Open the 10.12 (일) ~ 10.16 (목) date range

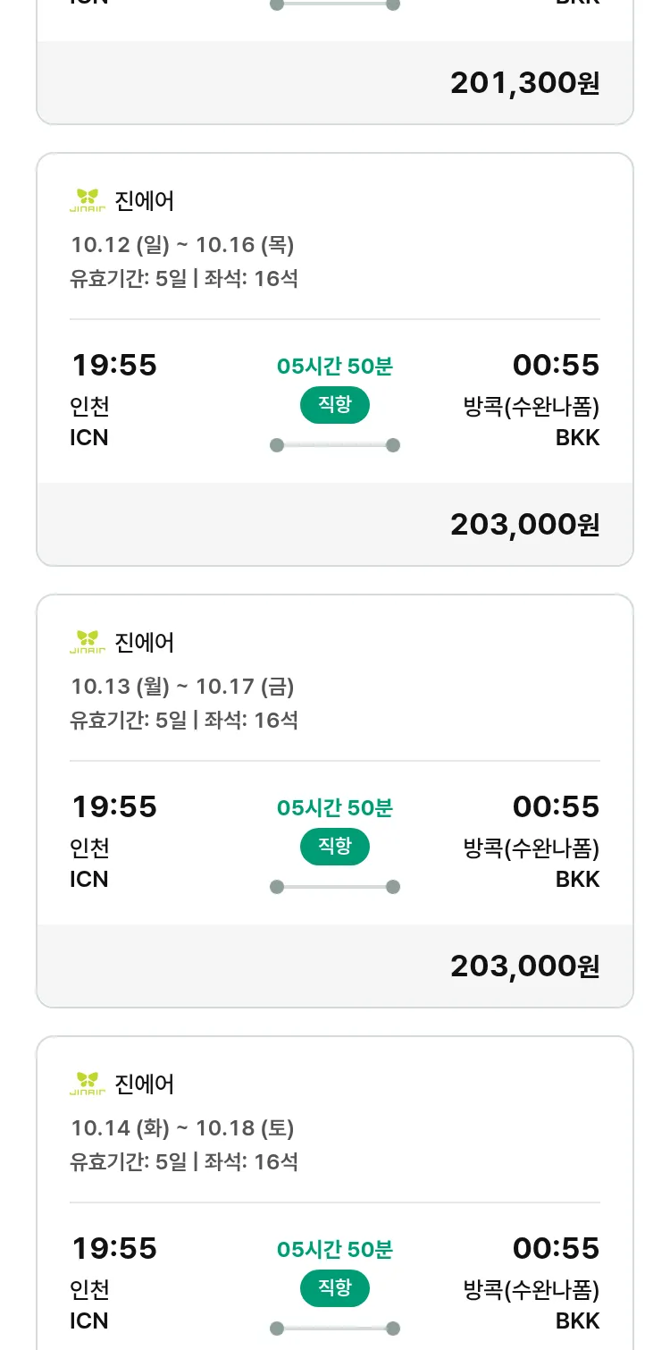click(x=182, y=245)
